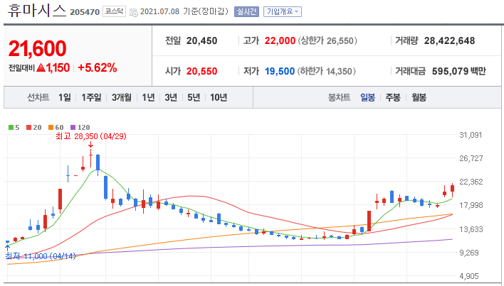The image size is (504, 286).
Task: Switch to the 월봉 candle chart
Action: 419,97
